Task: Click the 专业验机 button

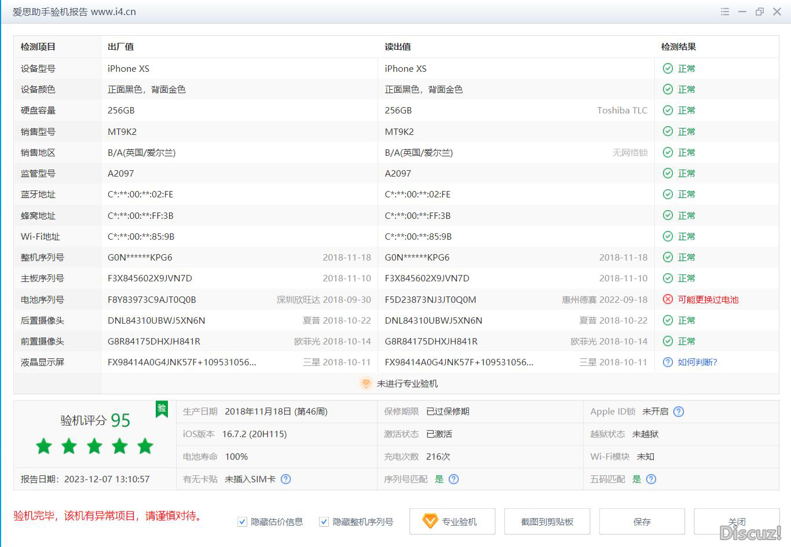Action: click(452, 522)
